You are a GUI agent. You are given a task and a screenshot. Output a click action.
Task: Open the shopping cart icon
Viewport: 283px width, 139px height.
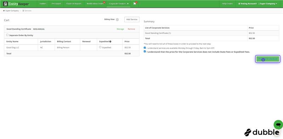[x=135, y=4]
